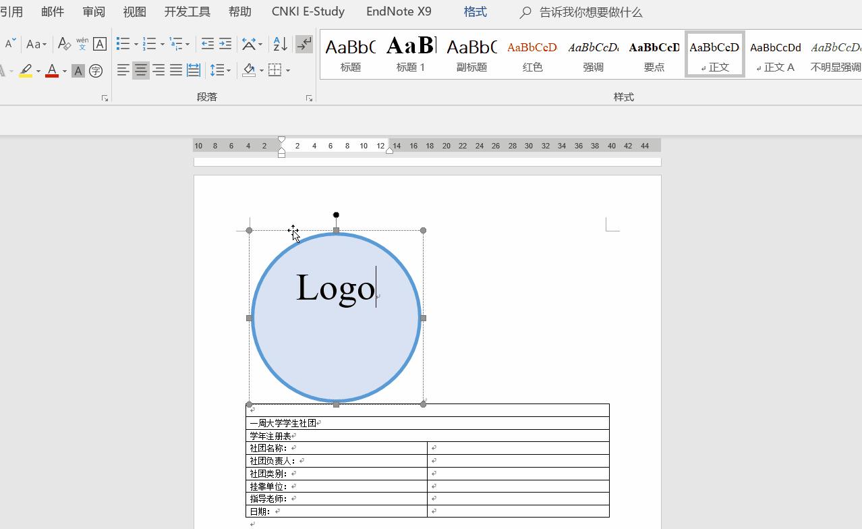Click the character border icon
The image size is (862, 529).
click(x=99, y=43)
